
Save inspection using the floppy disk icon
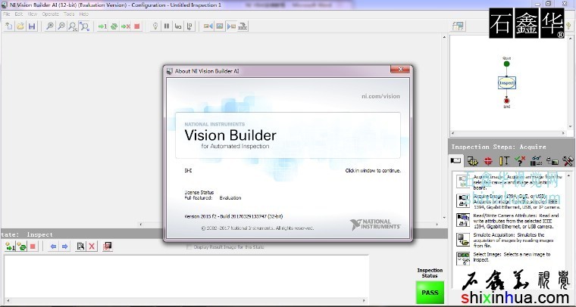(32, 26)
